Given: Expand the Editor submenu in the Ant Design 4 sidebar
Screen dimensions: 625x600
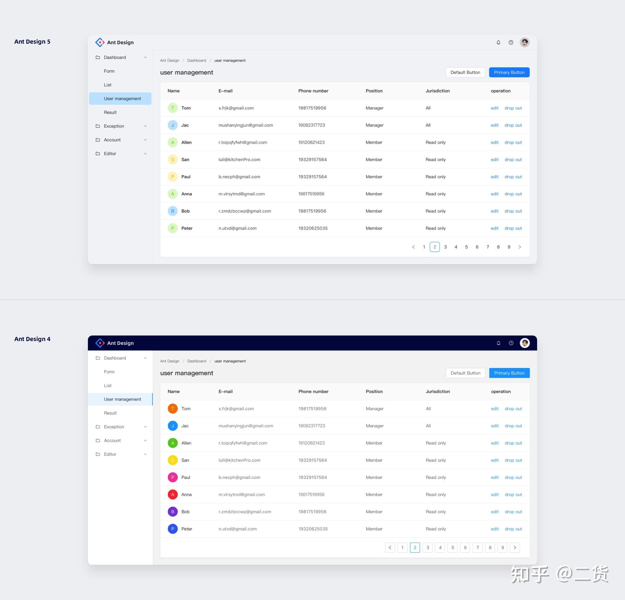Looking at the screenshot, I should [145, 454].
